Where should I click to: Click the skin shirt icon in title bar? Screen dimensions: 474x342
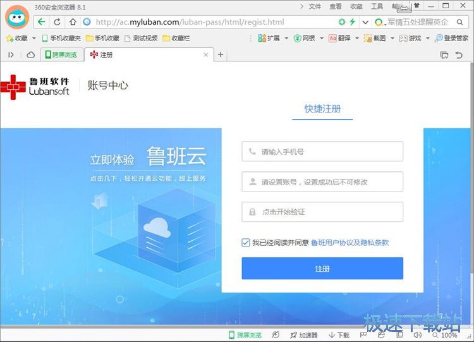click(417, 6)
